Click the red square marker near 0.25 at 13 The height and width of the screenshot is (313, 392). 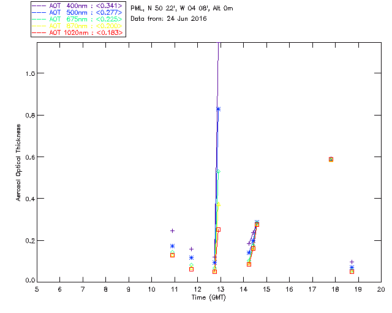[218, 230]
